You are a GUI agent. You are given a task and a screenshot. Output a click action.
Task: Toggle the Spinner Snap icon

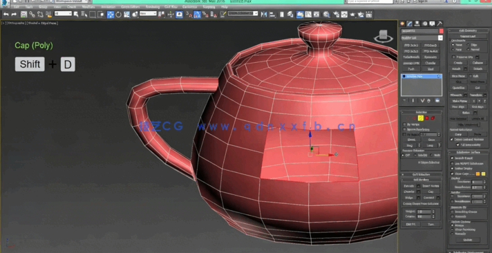214,15
